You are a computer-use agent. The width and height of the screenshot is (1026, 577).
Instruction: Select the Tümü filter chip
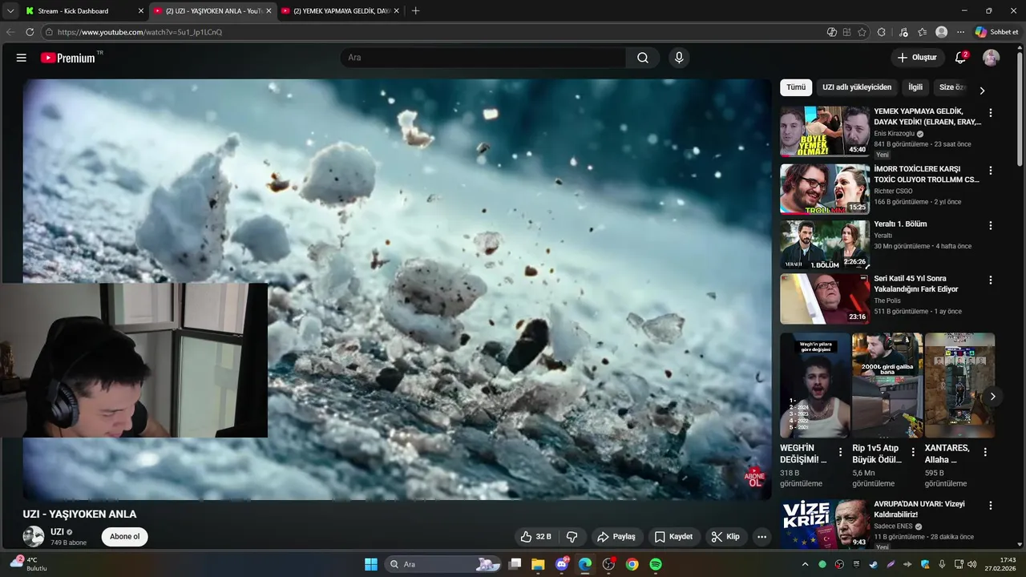(796, 87)
